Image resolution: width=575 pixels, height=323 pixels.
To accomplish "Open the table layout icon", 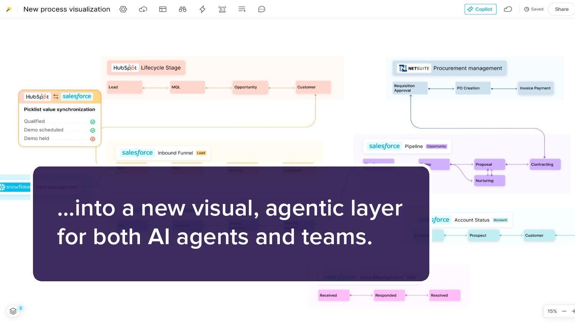I will (163, 9).
